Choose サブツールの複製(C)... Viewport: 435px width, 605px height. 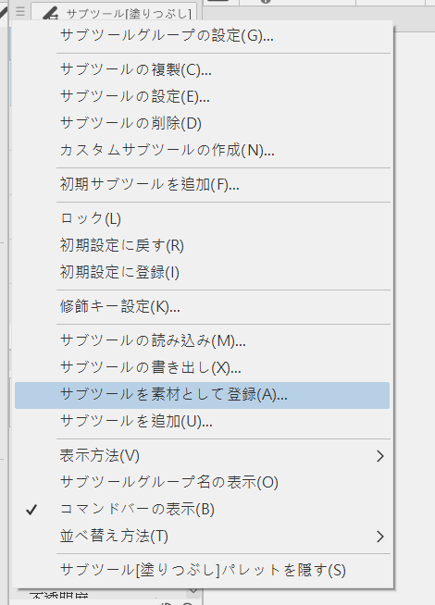click(203, 69)
